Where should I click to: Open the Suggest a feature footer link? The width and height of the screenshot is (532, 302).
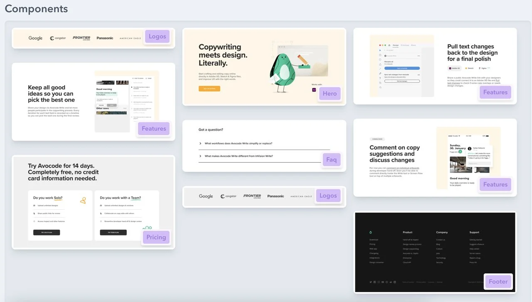click(477, 244)
